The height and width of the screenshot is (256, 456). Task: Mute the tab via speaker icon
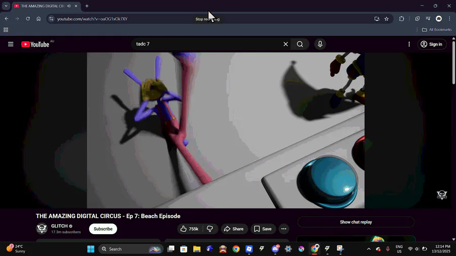point(69,6)
